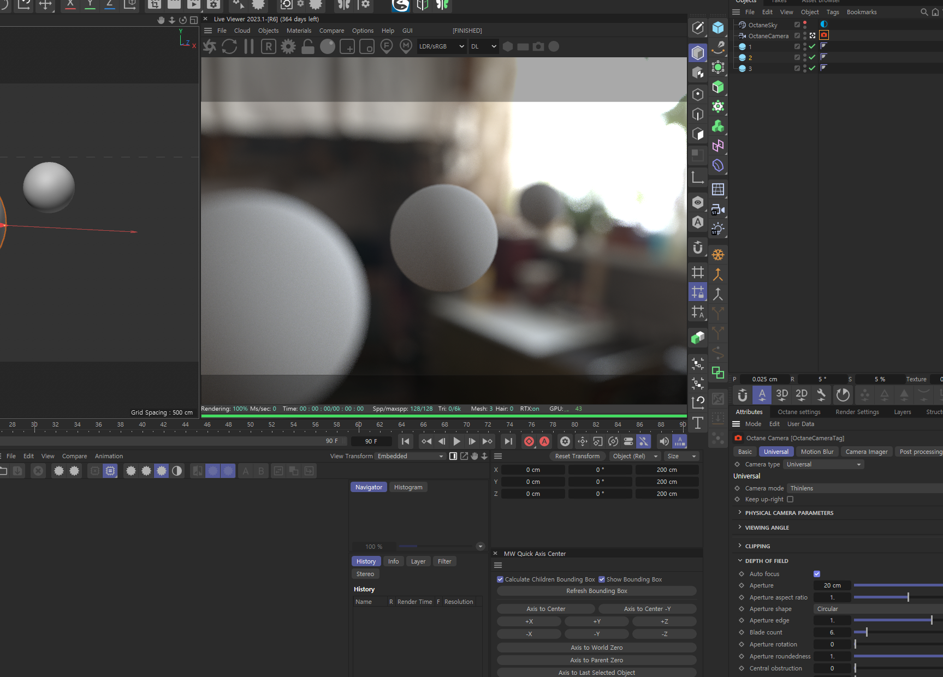
Task: Open search in the Objects manager
Action: 924,12
